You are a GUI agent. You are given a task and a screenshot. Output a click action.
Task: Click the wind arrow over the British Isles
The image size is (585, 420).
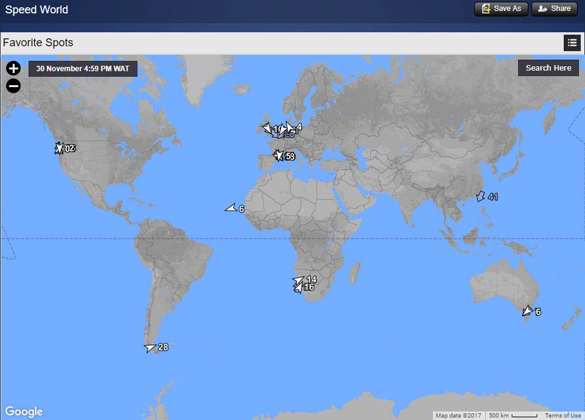[267, 129]
